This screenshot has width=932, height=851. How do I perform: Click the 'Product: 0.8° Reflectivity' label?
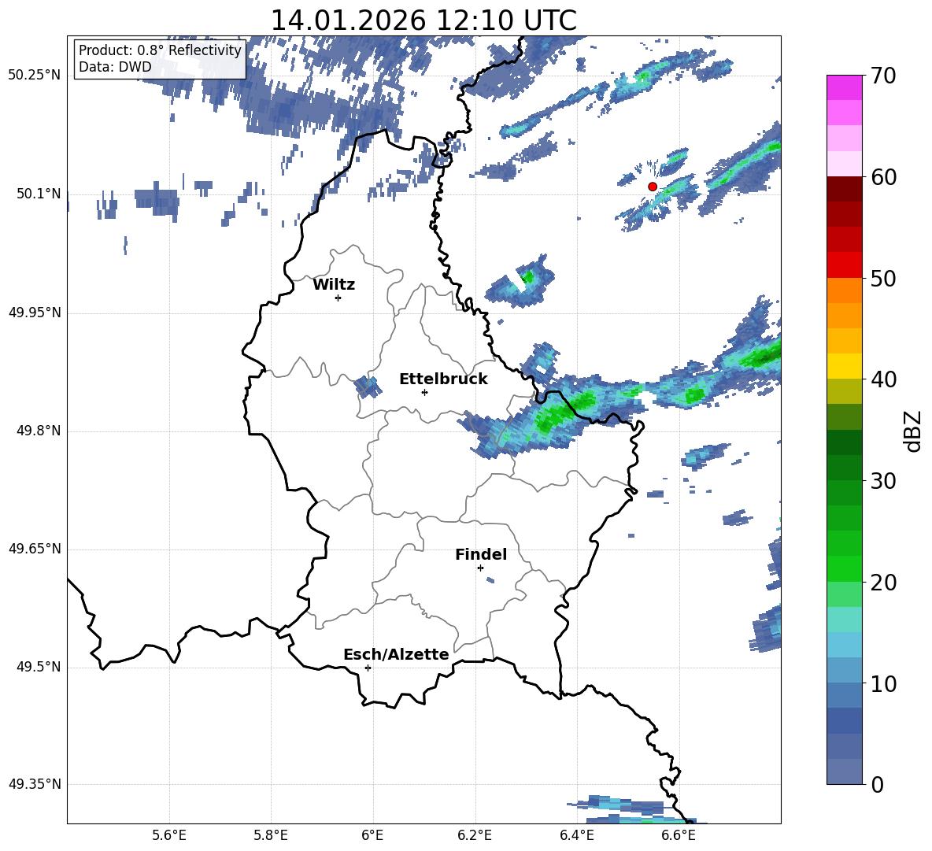pos(160,50)
